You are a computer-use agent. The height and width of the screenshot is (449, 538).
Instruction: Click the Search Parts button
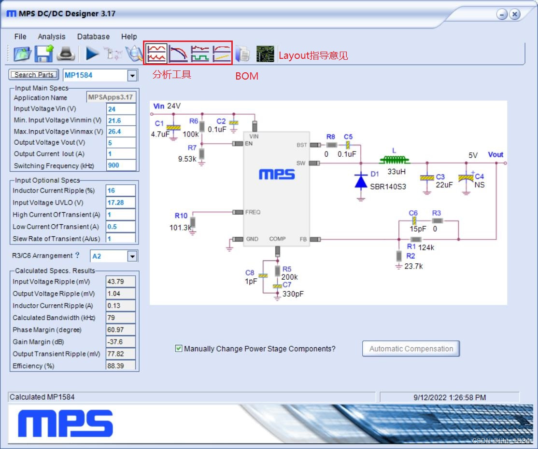34,75
